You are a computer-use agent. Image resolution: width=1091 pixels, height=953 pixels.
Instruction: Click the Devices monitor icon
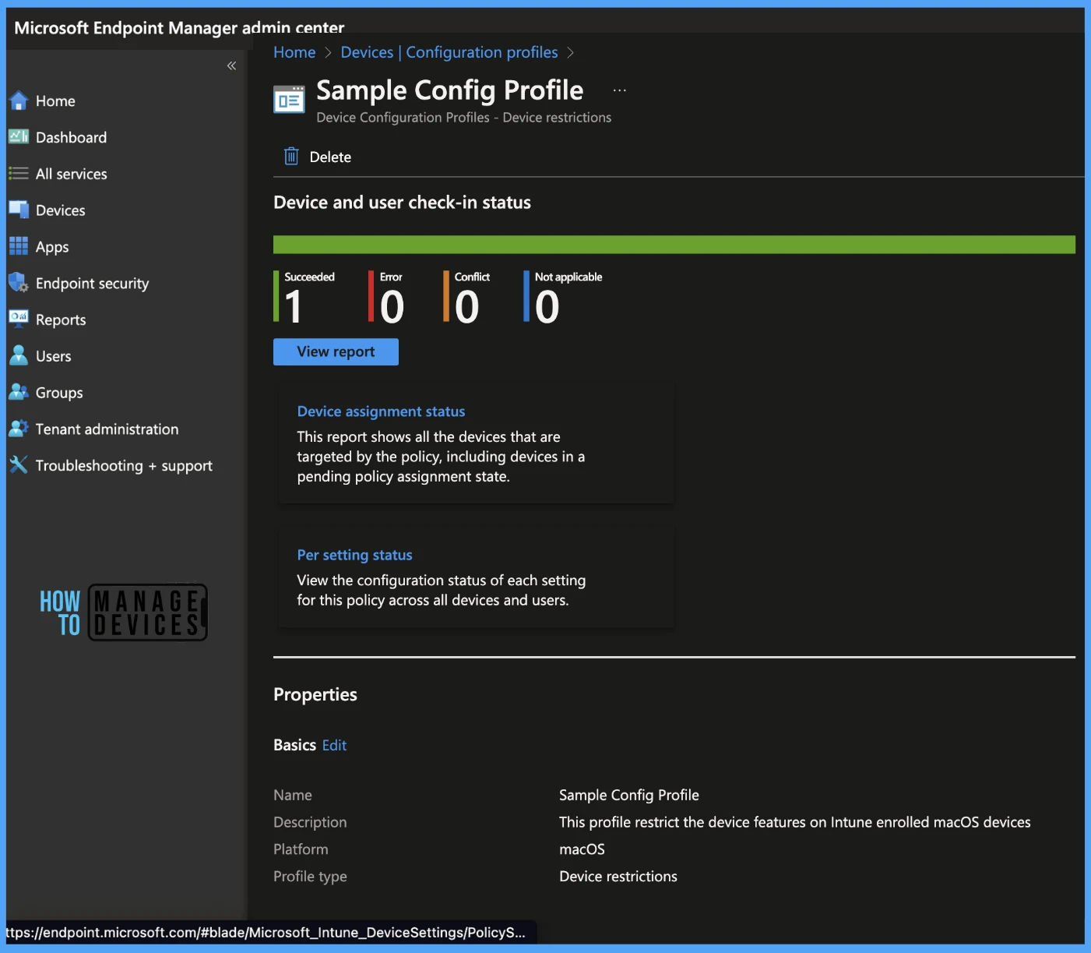[x=19, y=210]
